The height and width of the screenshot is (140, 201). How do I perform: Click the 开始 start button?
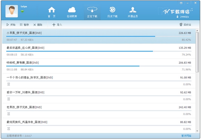pos(11,25)
